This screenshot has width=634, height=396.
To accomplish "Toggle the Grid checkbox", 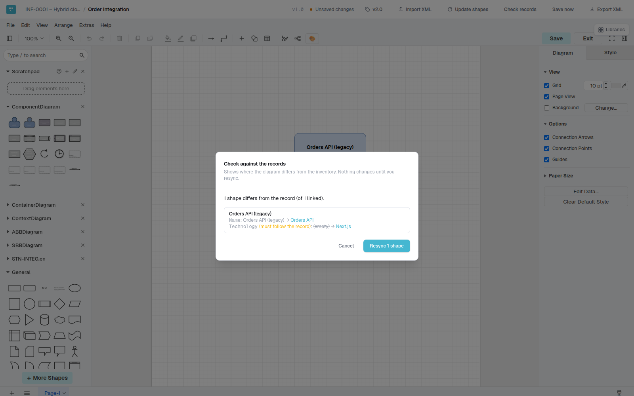I will pos(547,86).
